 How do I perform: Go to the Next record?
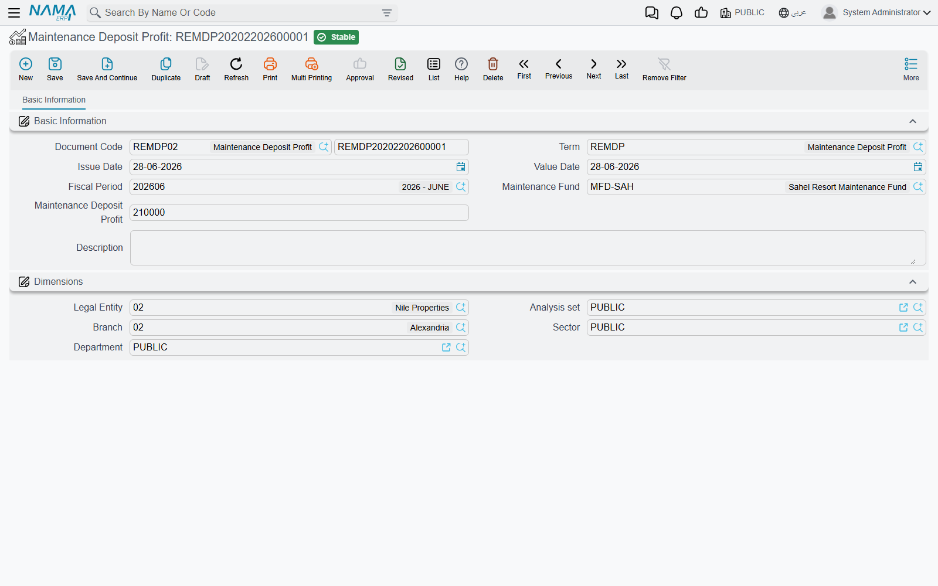pyautogui.click(x=594, y=69)
